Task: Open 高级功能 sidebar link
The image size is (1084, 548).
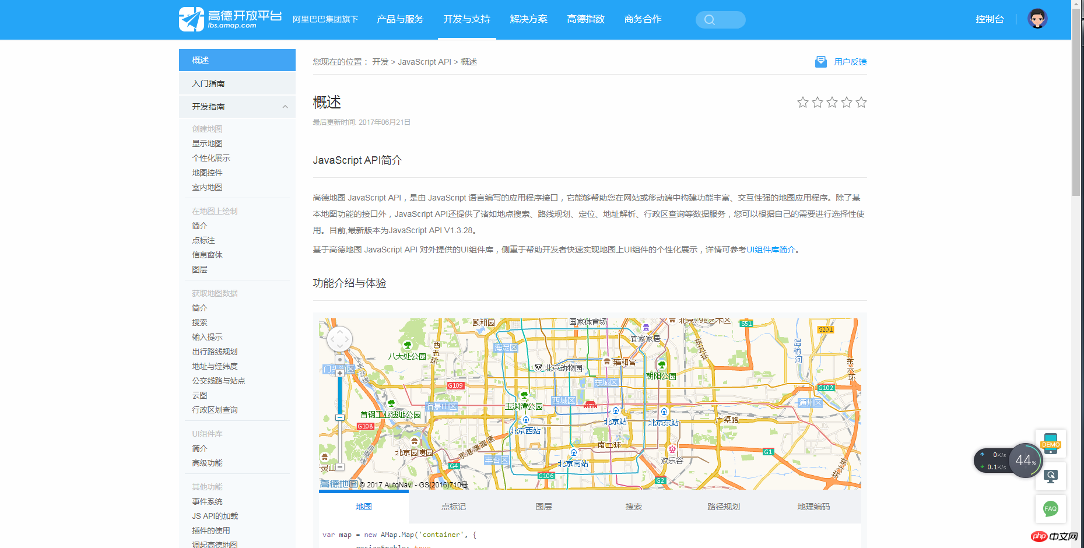Action: (208, 463)
